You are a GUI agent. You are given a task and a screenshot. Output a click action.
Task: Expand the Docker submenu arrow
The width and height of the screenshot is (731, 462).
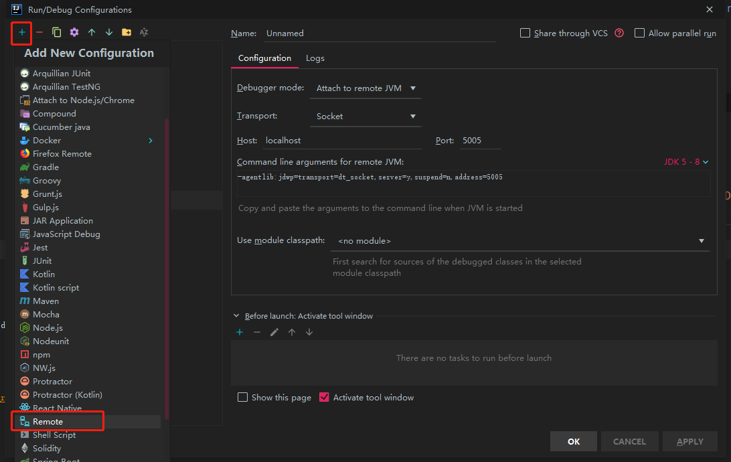pyautogui.click(x=151, y=141)
